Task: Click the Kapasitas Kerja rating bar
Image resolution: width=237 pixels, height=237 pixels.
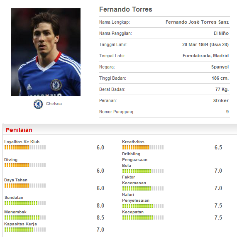Action: click(25, 230)
